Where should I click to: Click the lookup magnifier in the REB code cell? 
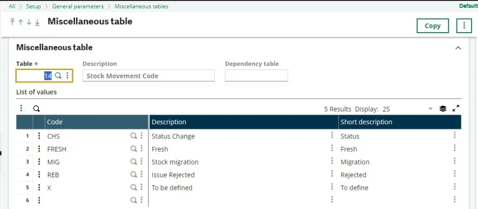(134, 174)
